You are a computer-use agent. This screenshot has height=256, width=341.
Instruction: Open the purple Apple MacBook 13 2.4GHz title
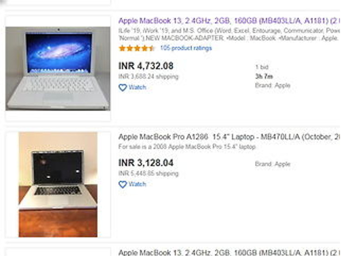tap(229, 21)
